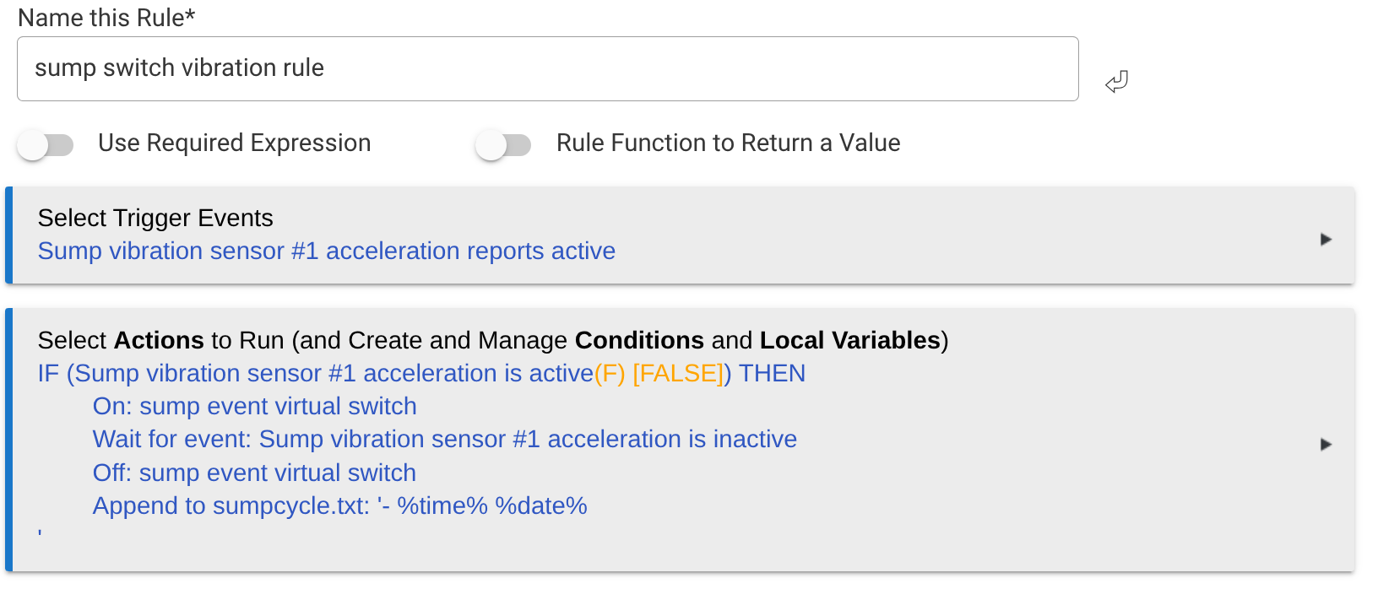Image resolution: width=1378 pixels, height=589 pixels.
Task: Click the IF Sump vibration sensor condition line
Action: (x=421, y=373)
